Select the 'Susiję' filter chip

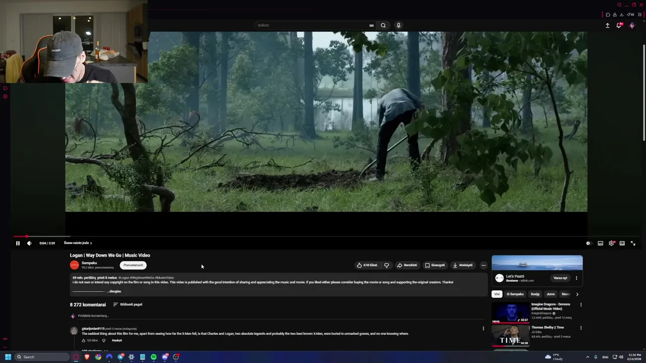tap(535, 294)
